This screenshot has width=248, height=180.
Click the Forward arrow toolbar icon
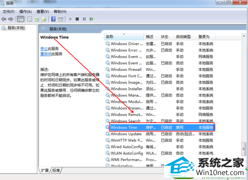11,19
